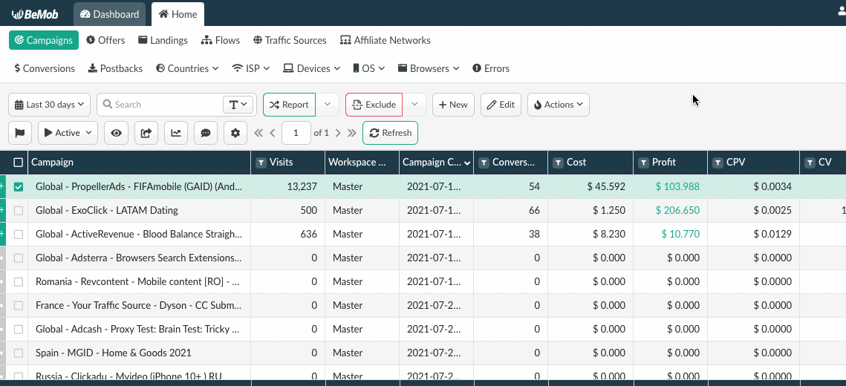This screenshot has width=846, height=386.
Task: Click the Visits column filter icon
Action: [261, 163]
